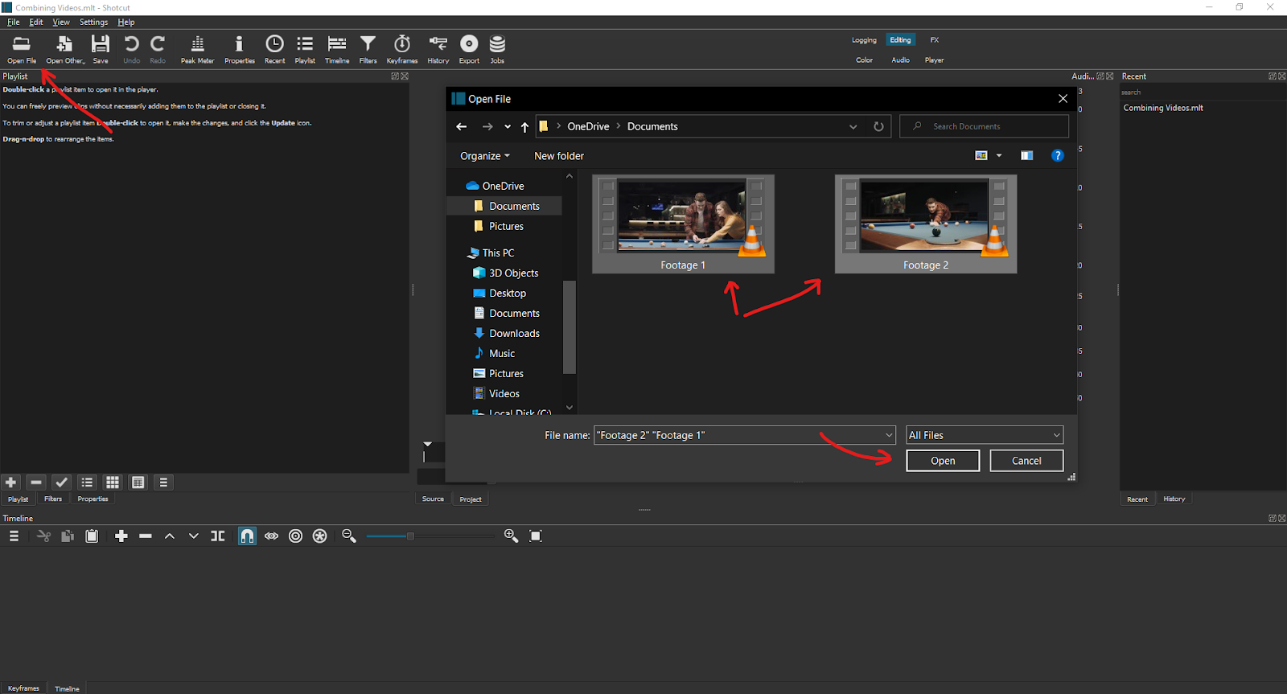Click timeline zoom out magnifier
1287x694 pixels.
pos(349,536)
